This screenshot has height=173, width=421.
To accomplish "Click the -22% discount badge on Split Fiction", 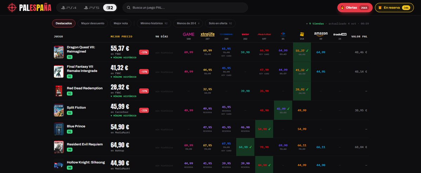I will 144,110.
